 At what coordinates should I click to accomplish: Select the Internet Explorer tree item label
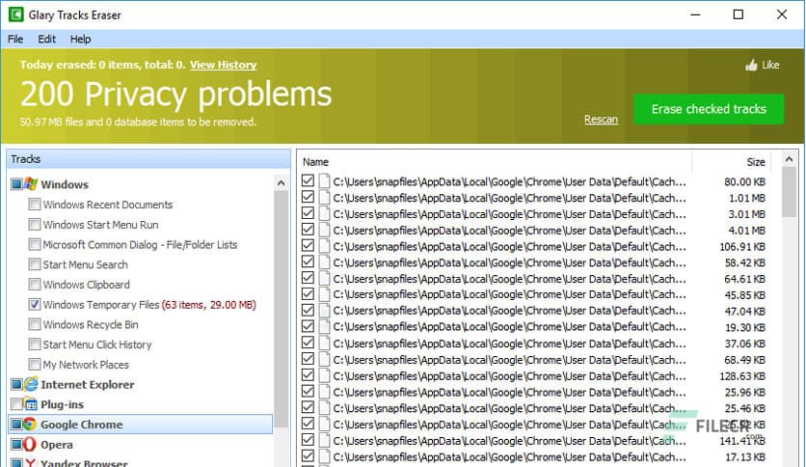pyautogui.click(x=88, y=384)
